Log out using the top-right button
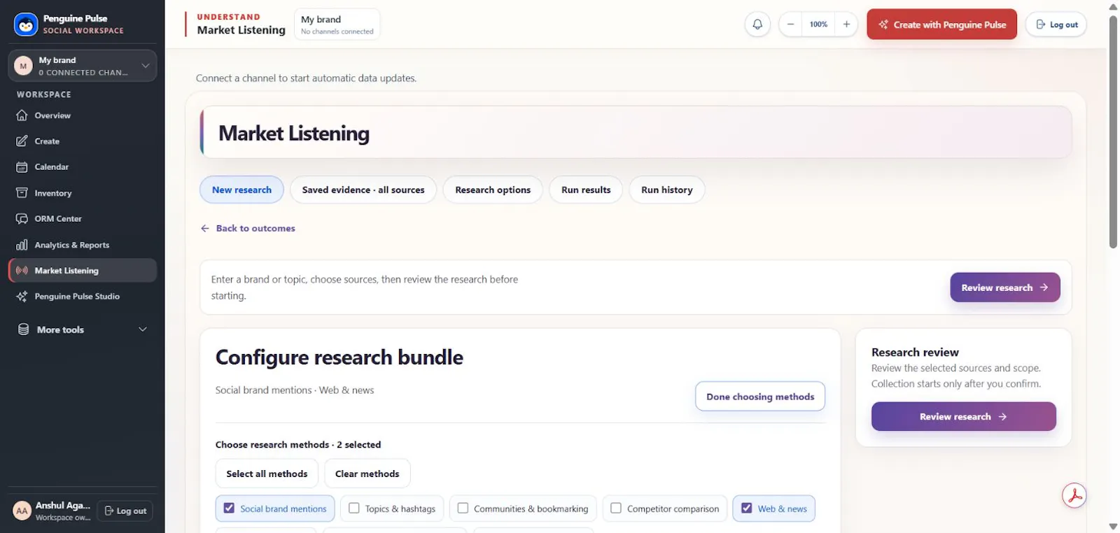 (1056, 24)
